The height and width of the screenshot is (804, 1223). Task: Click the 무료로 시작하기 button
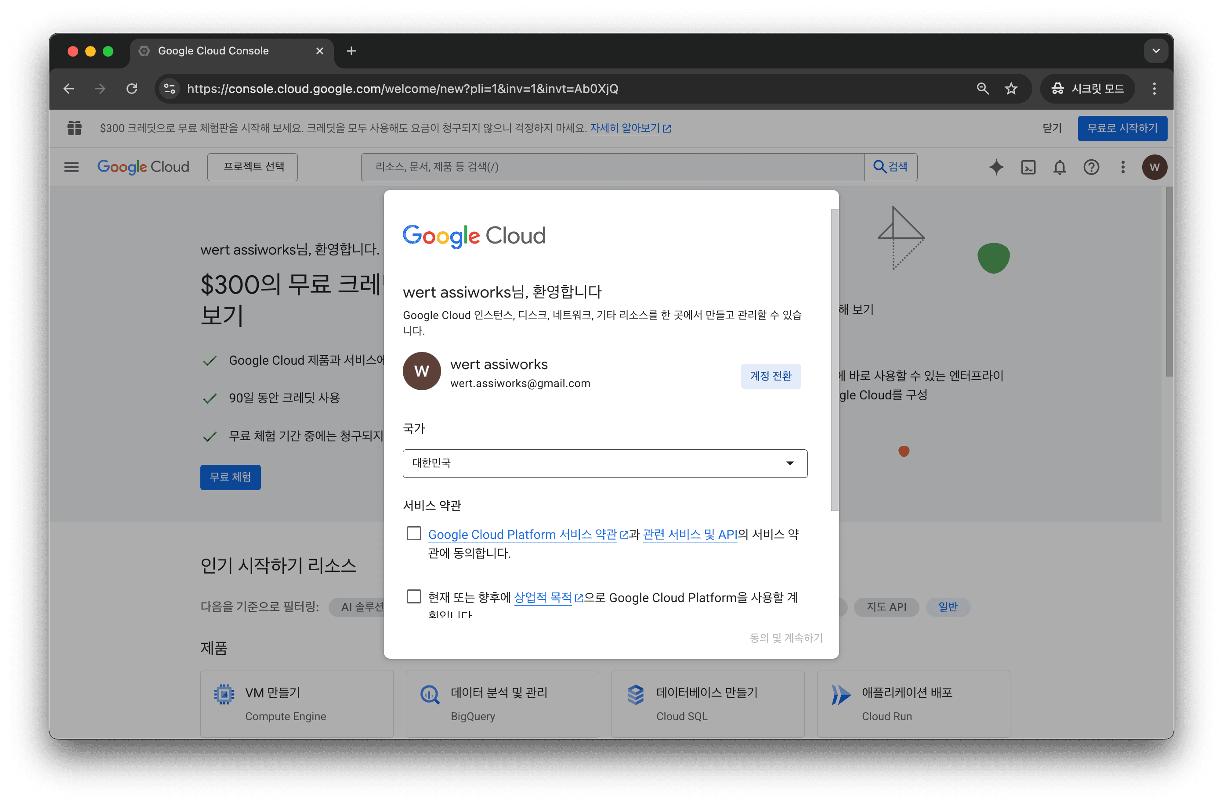1122,128
